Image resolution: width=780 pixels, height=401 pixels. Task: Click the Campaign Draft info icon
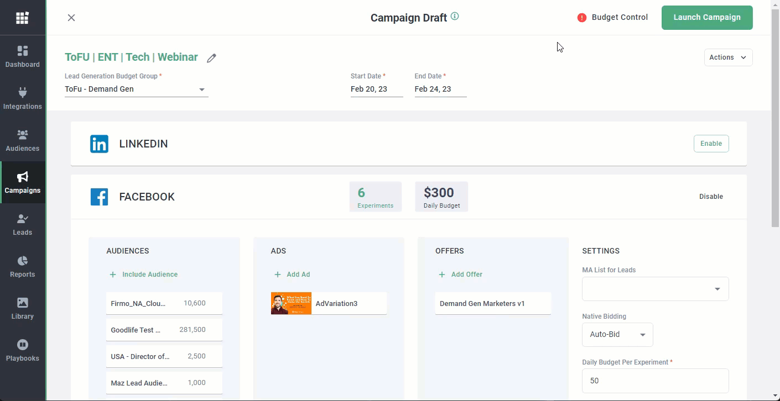pos(455,17)
